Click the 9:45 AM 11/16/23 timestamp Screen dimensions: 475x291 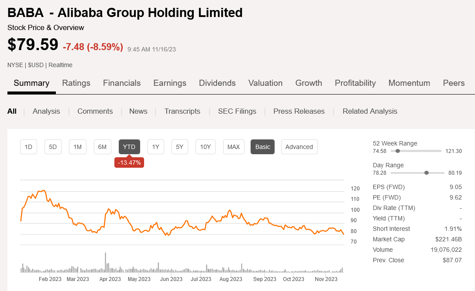tap(151, 49)
